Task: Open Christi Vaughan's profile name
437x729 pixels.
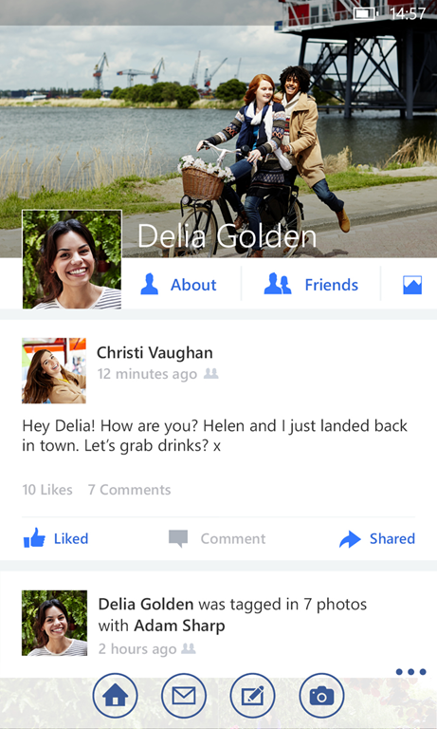Action: pos(155,352)
